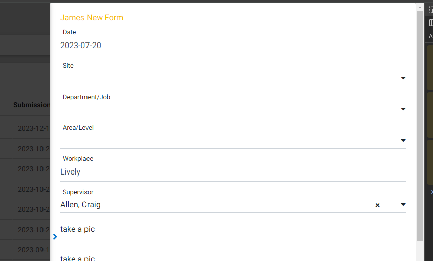The width and height of the screenshot is (433, 261).
Task: Select the 2023-09 submission row
Action: tap(25, 250)
